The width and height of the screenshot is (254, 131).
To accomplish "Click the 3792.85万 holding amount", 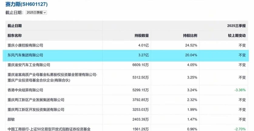I will [x=141, y=100].
